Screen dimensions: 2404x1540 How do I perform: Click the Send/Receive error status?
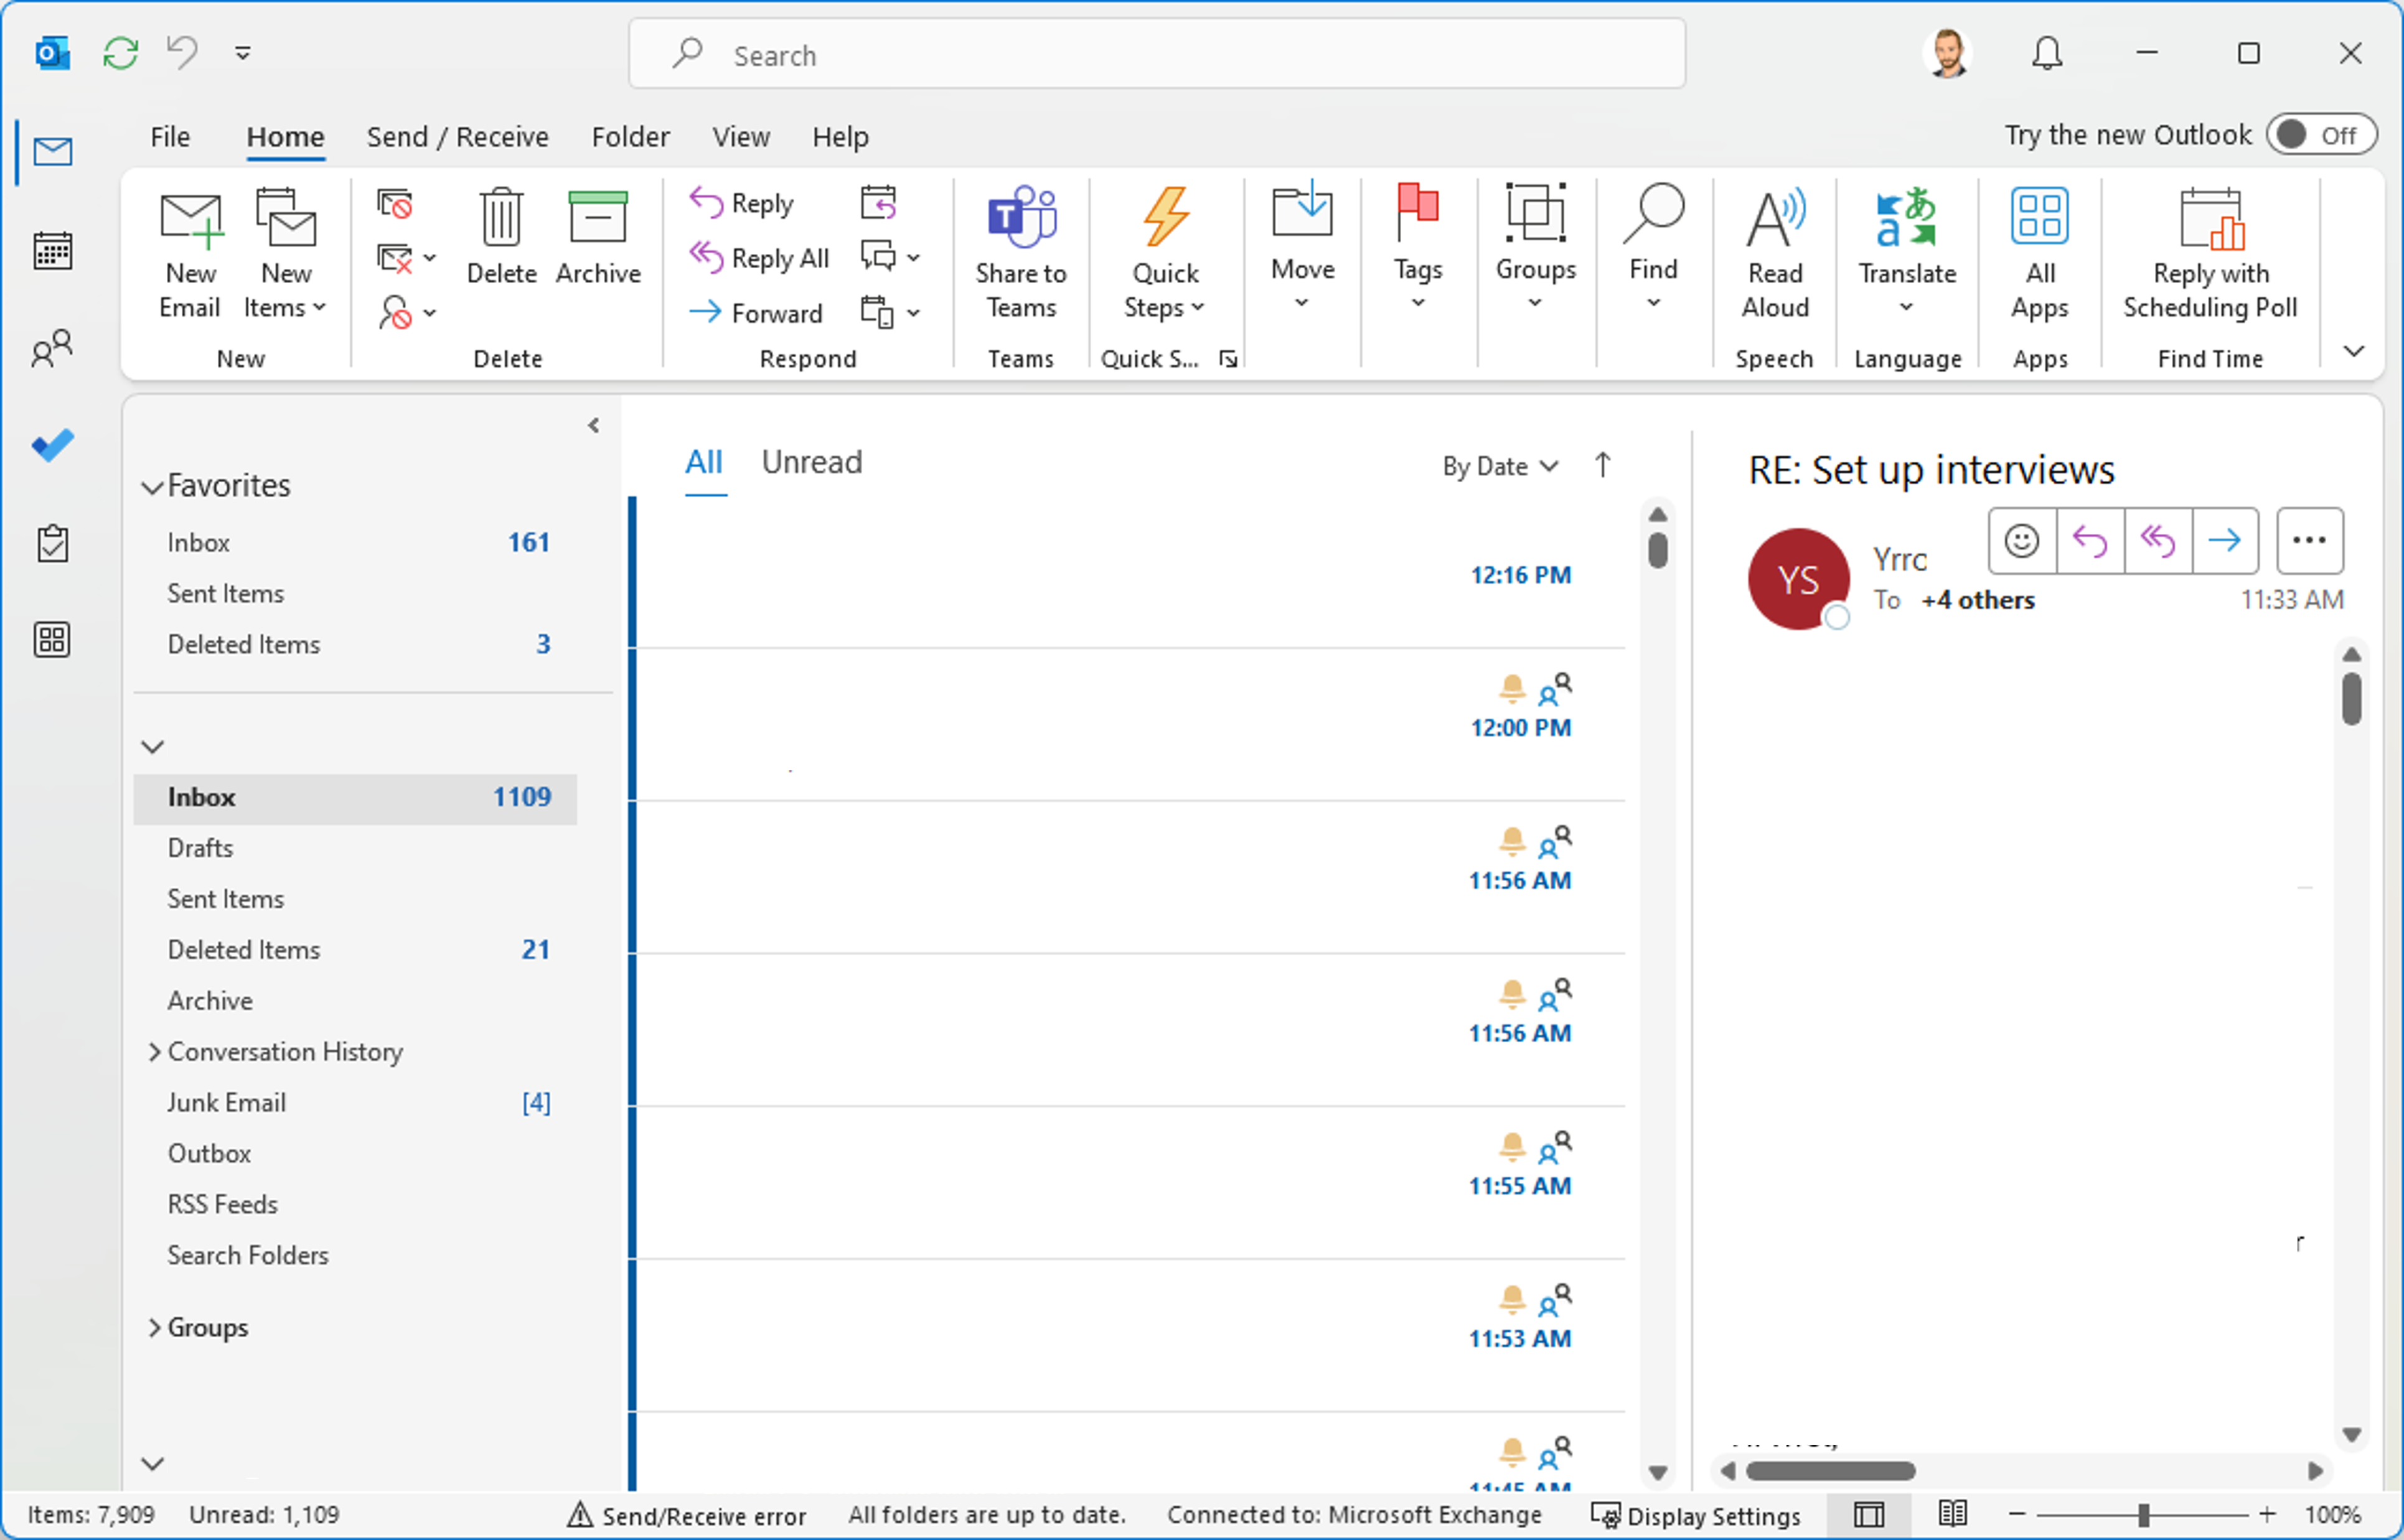(687, 1516)
